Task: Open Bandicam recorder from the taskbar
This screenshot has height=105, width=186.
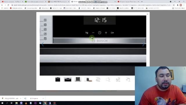Action: [x=54, y=103]
